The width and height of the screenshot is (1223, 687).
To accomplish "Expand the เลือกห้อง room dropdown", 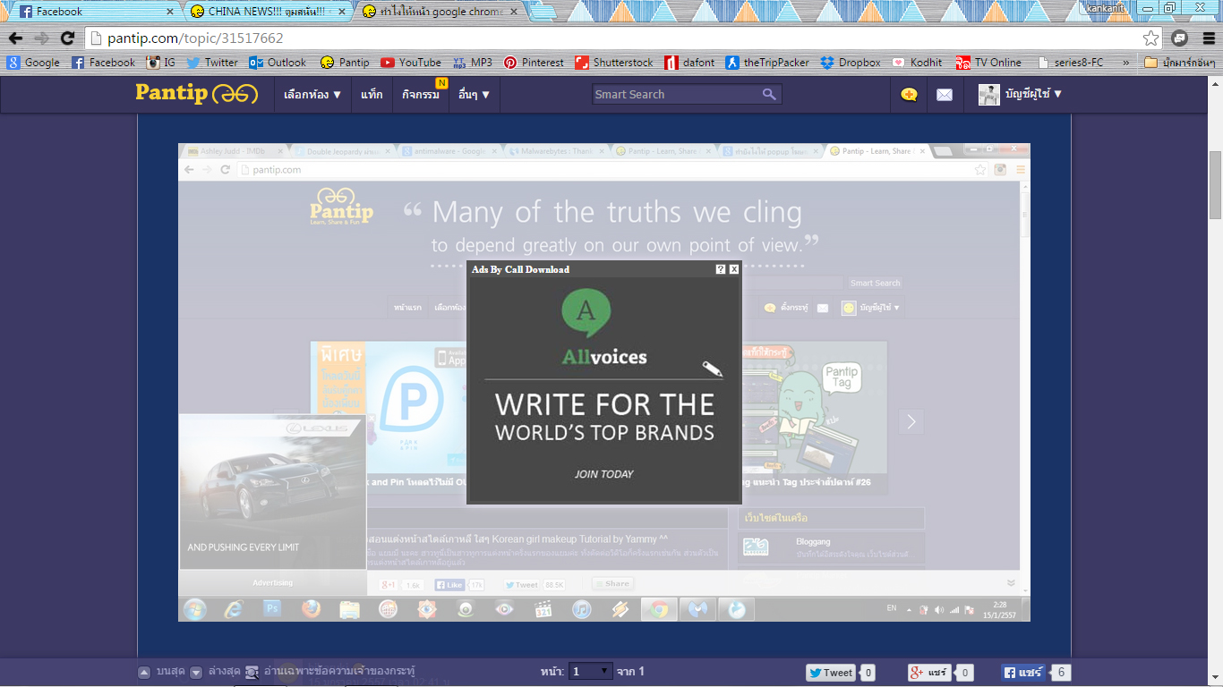I will (x=312, y=94).
